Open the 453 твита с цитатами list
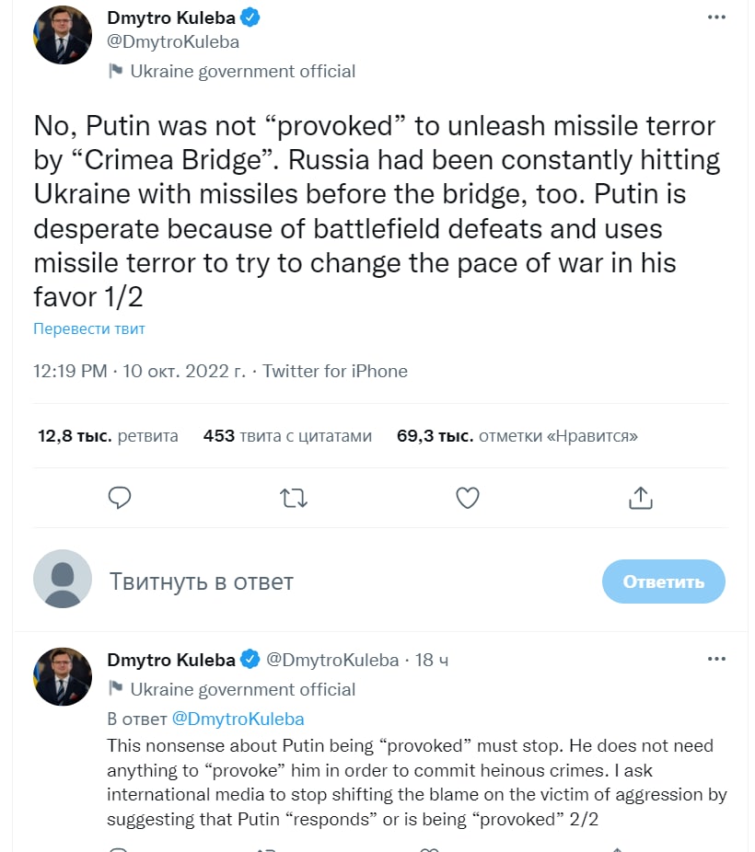This screenshot has width=755, height=852. [287, 435]
